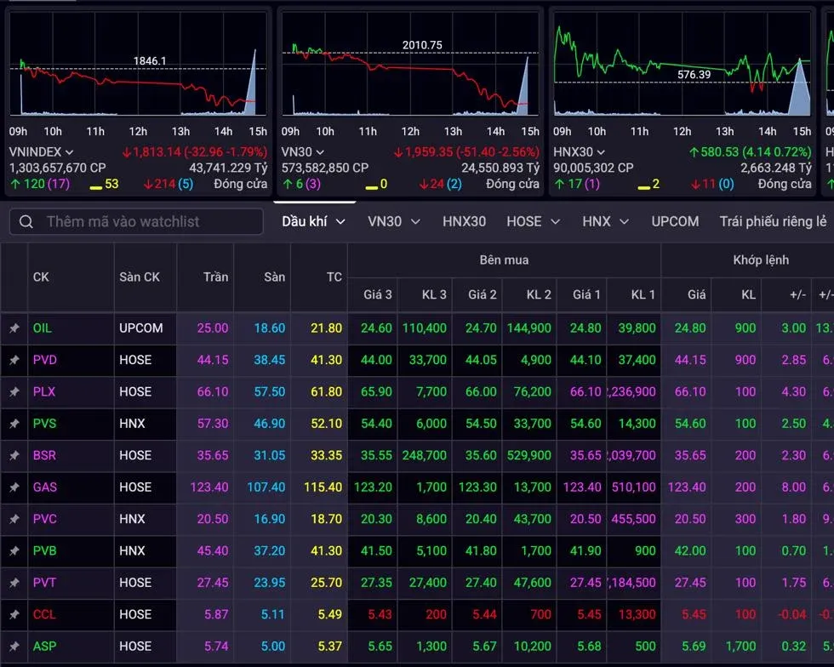Expand the VN30 chart index selector
Image resolution: width=834 pixels, height=667 pixels.
[x=320, y=152]
